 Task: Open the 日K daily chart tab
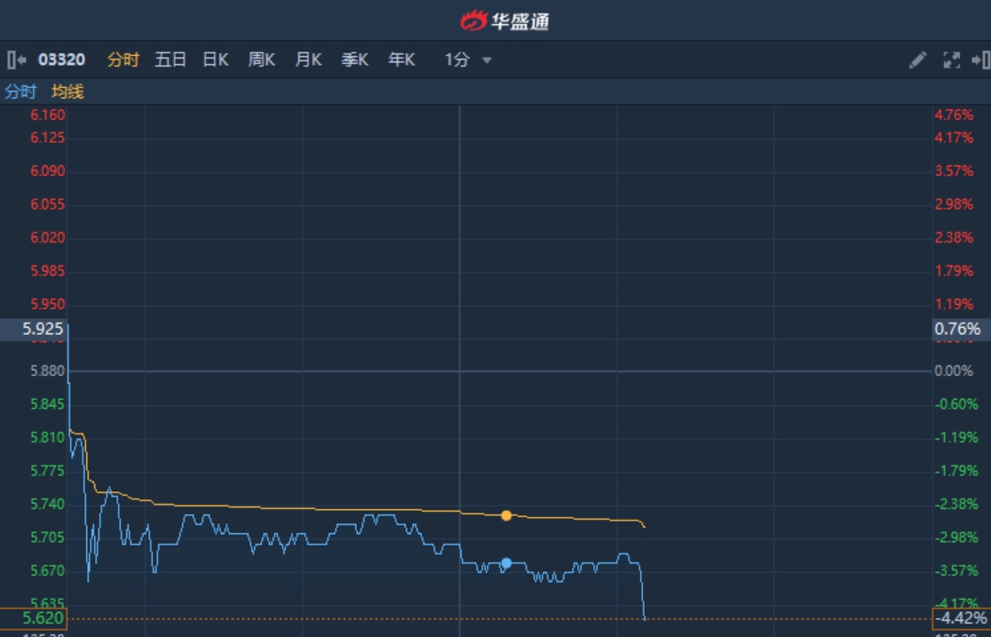coord(216,60)
